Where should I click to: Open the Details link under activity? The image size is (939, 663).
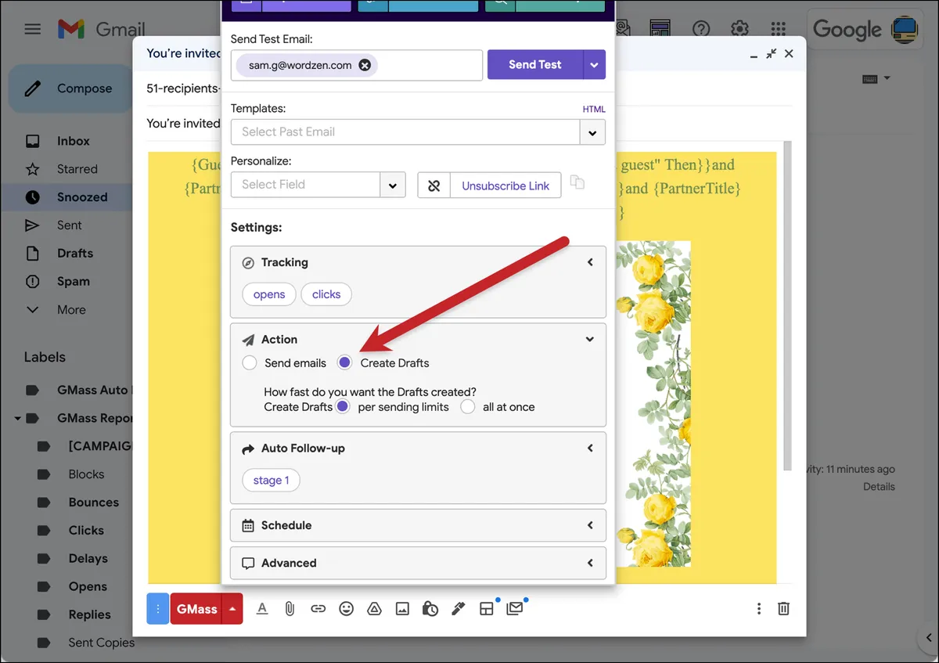879,487
